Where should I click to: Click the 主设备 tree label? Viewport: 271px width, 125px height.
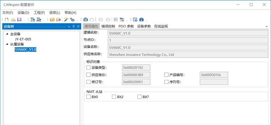point(15,34)
